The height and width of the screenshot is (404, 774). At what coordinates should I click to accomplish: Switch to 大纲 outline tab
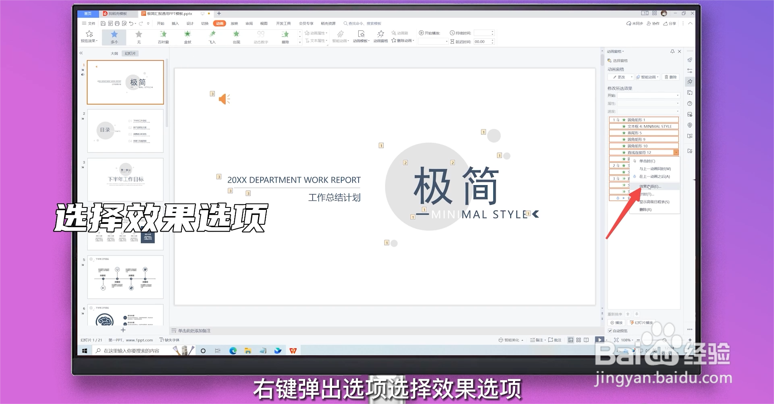pyautogui.click(x=114, y=53)
